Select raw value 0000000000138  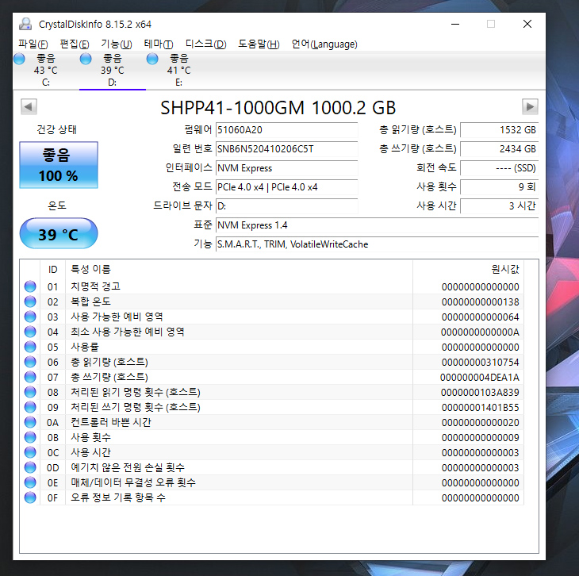(480, 301)
